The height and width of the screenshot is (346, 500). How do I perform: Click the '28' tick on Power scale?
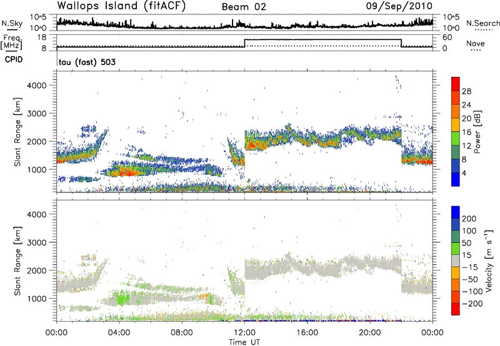(466, 91)
